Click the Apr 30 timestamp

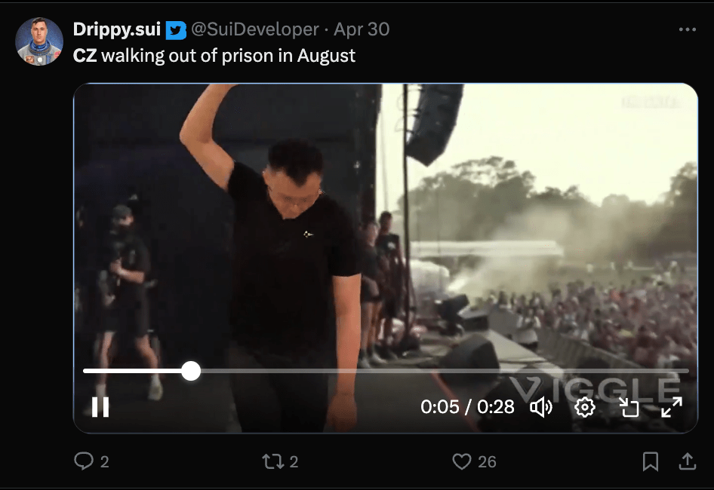click(x=362, y=29)
